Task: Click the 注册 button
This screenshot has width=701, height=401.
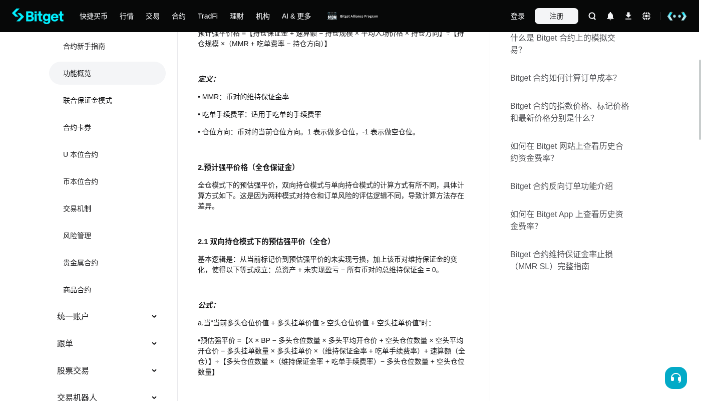Action: pyautogui.click(x=556, y=16)
